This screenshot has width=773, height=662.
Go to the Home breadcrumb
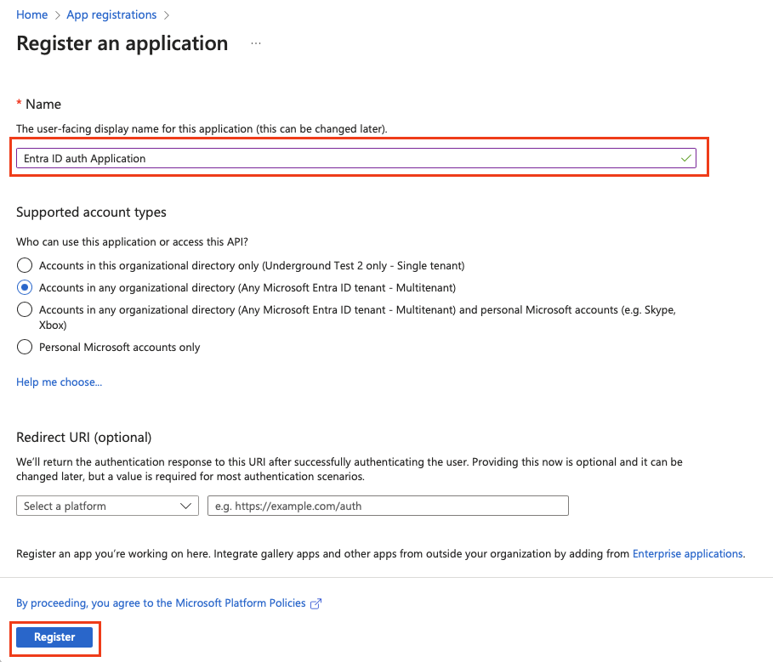(x=31, y=15)
